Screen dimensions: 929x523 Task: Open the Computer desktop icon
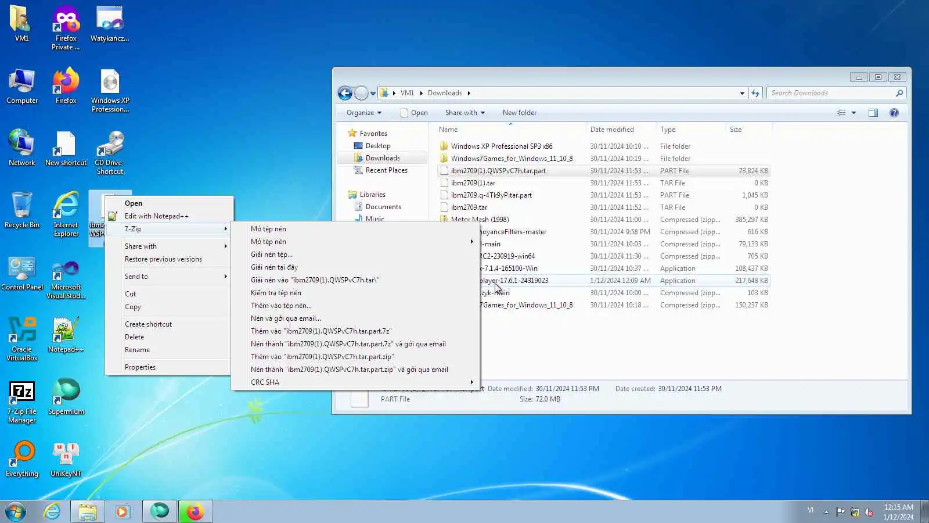click(x=22, y=87)
